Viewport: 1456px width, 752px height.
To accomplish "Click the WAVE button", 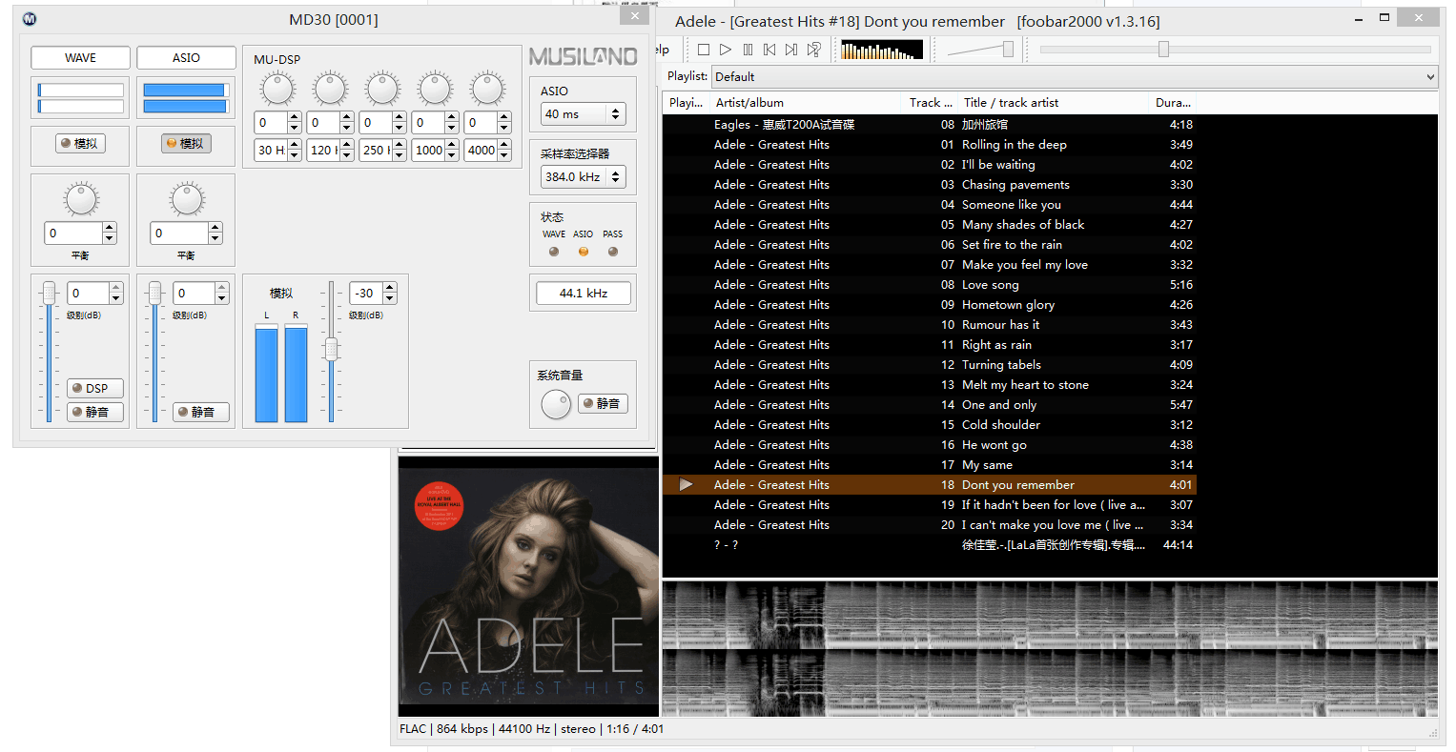I will [x=80, y=58].
